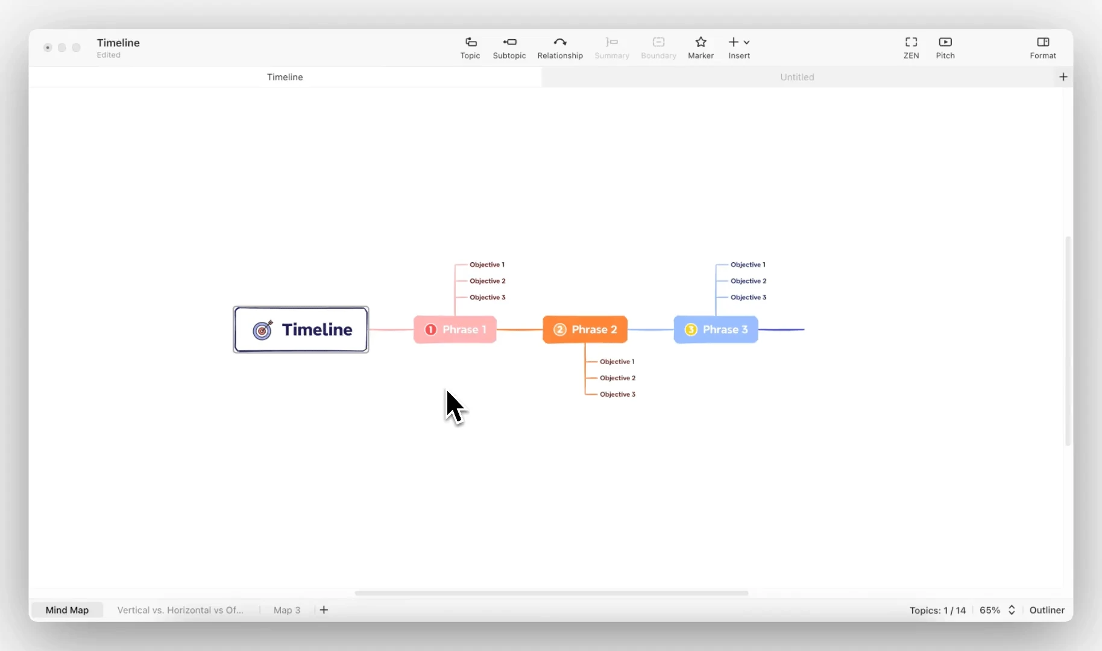Click the Boundary tool
This screenshot has height=651, width=1102.
(658, 48)
